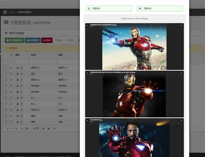Click the person upload icon in row 2
The image size is (205, 157).
[x=18, y=74]
